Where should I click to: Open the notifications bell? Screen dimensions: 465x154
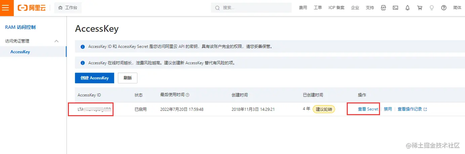coord(408,8)
